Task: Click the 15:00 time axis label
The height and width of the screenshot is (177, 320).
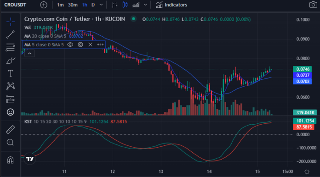Action: click(x=287, y=171)
